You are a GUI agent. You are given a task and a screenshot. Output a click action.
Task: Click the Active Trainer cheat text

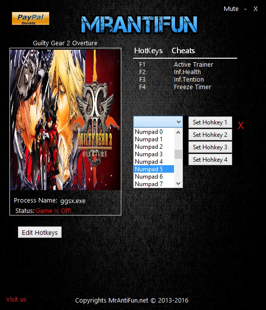click(193, 65)
